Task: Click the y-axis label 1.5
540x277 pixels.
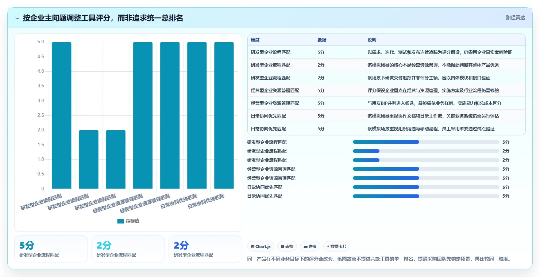Action: coord(40,145)
